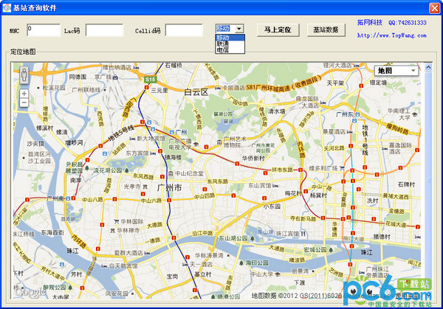The image size is (443, 309).
Task: Zoom in the map with plus button
Action: click(24, 94)
